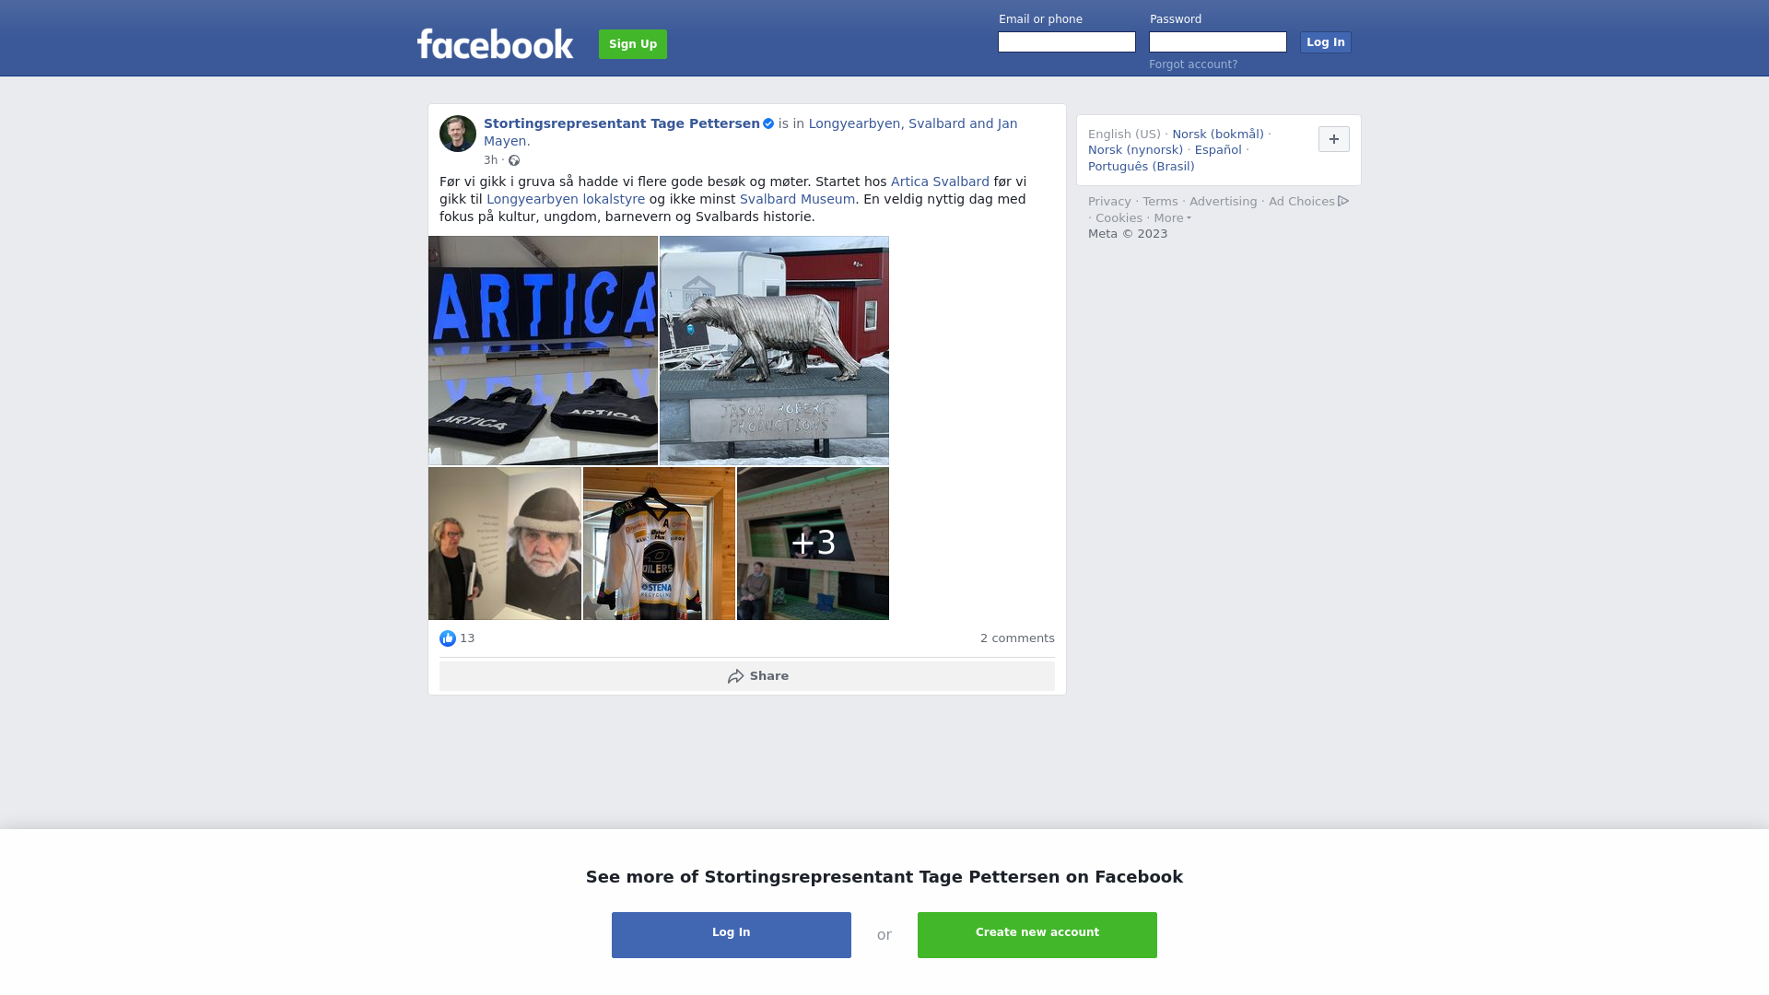
Task: Open the Svalbard Museum link
Action: point(798,199)
